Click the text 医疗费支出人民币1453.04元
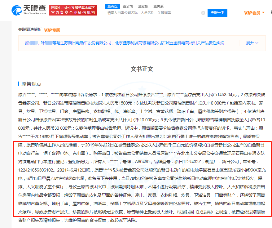This screenshot has width=272, height=228. click(x=210, y=95)
